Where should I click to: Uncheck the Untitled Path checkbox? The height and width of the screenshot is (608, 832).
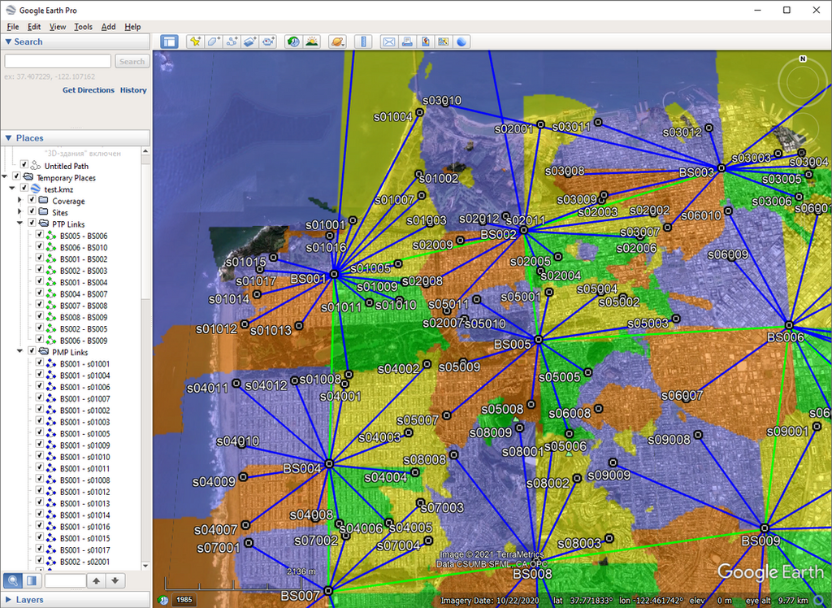click(x=24, y=165)
